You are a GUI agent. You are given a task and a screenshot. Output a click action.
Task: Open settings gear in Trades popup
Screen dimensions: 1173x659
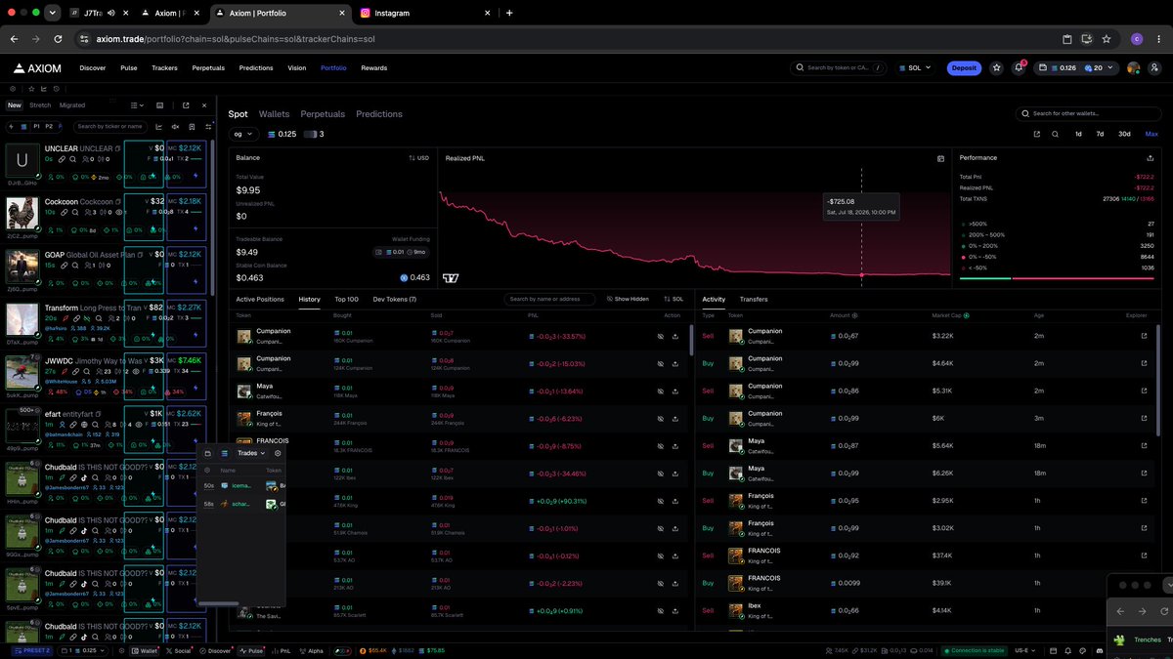coord(278,453)
